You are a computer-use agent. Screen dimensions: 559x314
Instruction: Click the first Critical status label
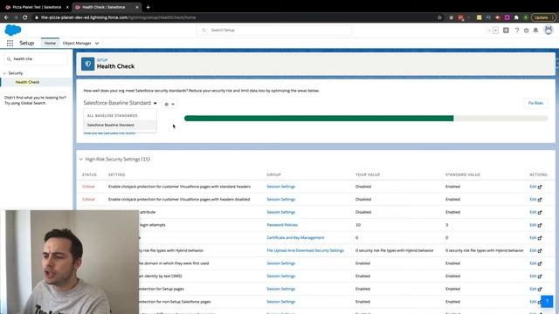coord(88,187)
